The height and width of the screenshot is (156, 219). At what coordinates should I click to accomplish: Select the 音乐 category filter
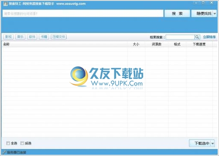pyautogui.click(x=20, y=37)
